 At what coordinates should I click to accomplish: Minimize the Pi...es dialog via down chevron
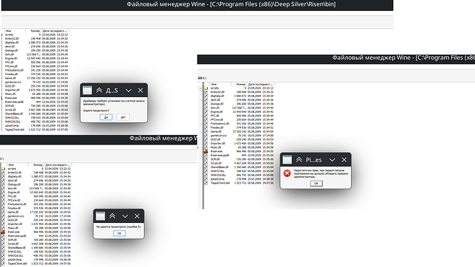(332, 160)
